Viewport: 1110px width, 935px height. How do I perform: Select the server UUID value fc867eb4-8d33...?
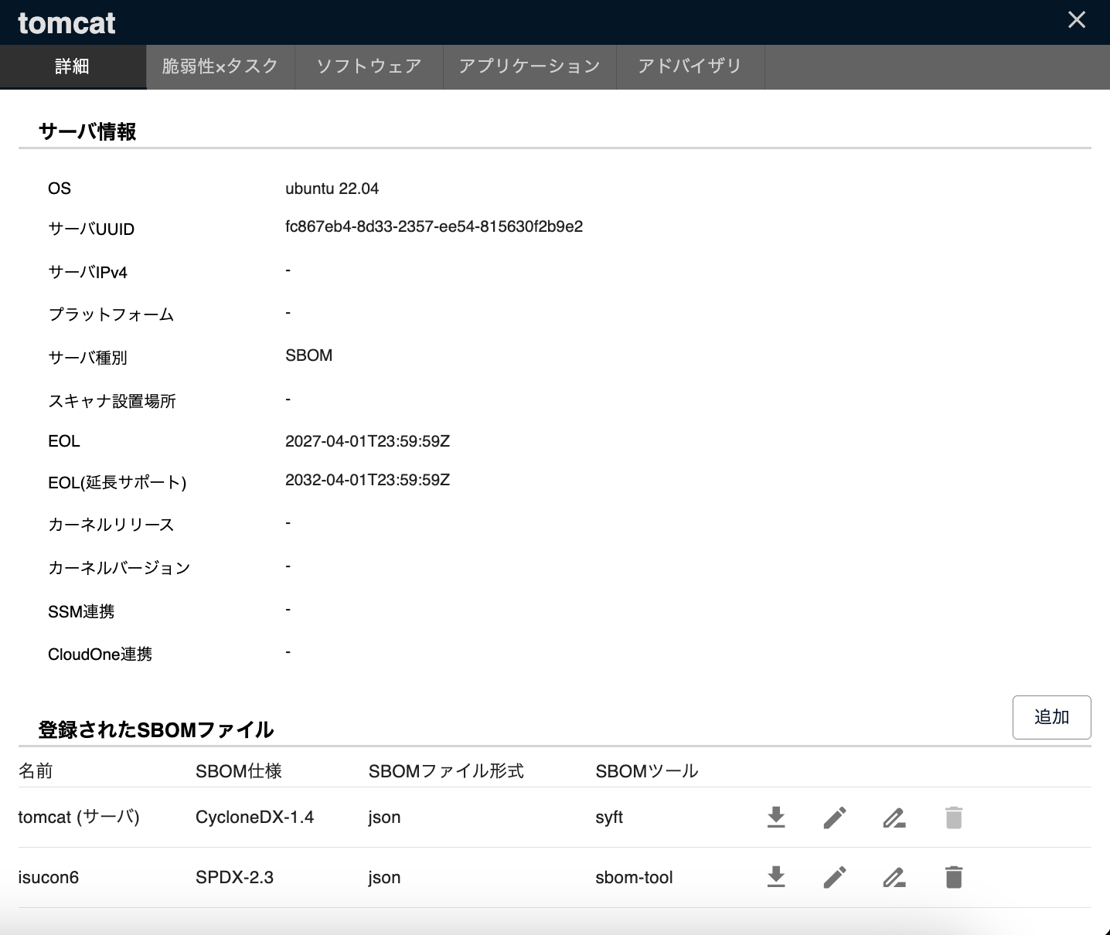pyautogui.click(x=434, y=226)
